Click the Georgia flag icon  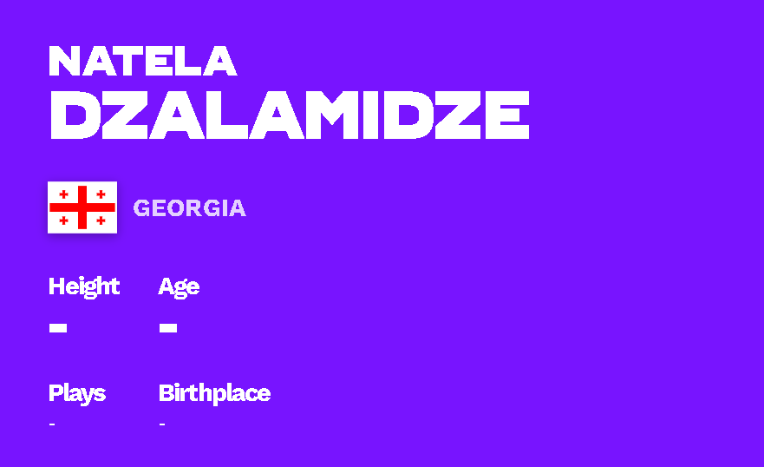[x=82, y=207]
